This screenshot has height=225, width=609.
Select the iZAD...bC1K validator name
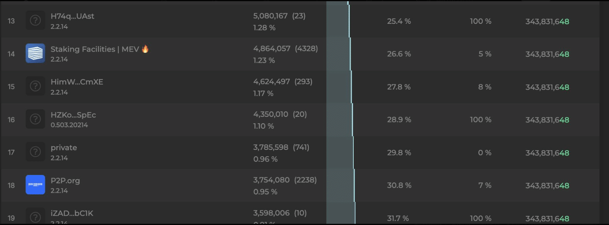point(72,213)
